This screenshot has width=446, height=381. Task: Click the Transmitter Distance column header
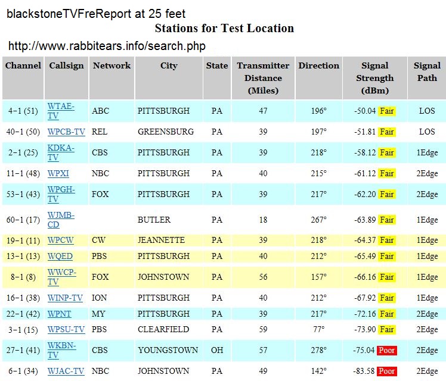pos(263,78)
